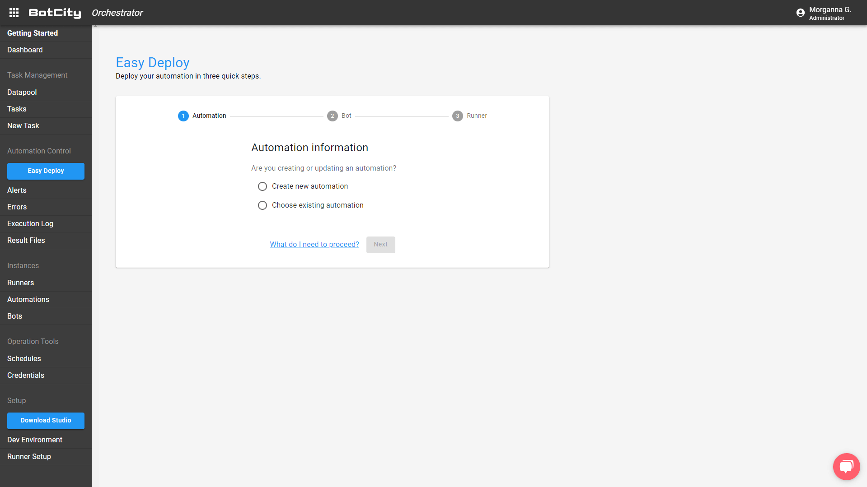View the Schedules page
Screen dimensions: 867x487
tap(24, 358)
